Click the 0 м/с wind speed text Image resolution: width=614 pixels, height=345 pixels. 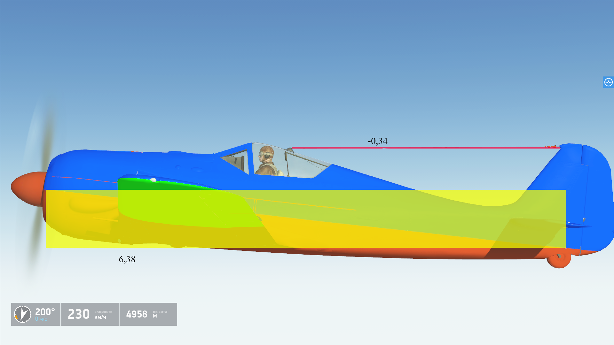click(x=41, y=319)
